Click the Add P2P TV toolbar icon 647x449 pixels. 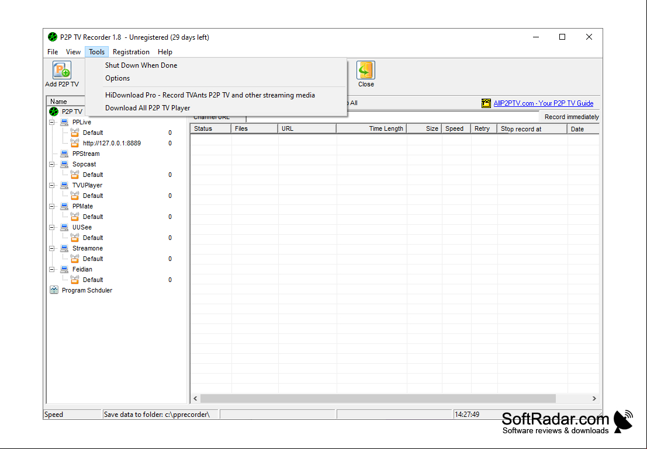tap(62, 70)
